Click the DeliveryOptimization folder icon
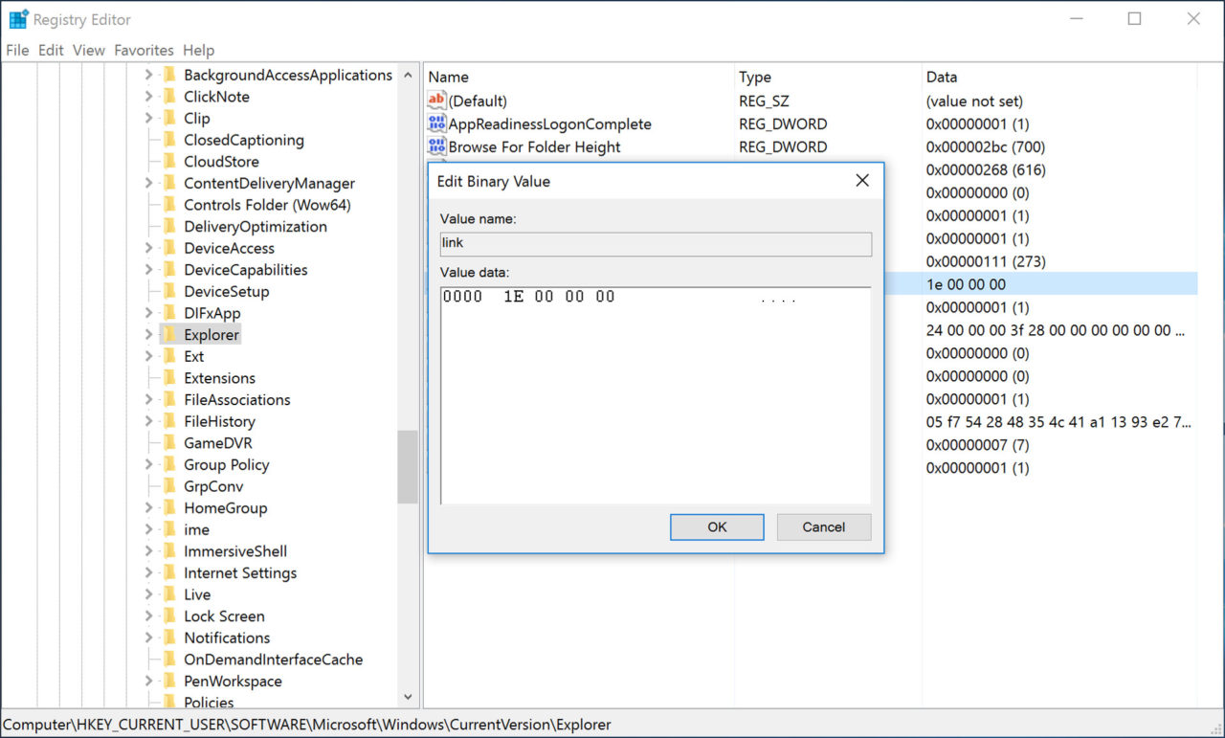Viewport: 1225px width, 738px height. coord(169,226)
